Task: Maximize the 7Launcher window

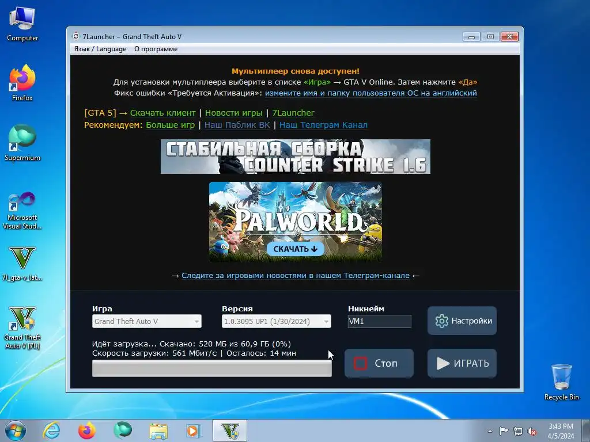Action: pos(490,36)
